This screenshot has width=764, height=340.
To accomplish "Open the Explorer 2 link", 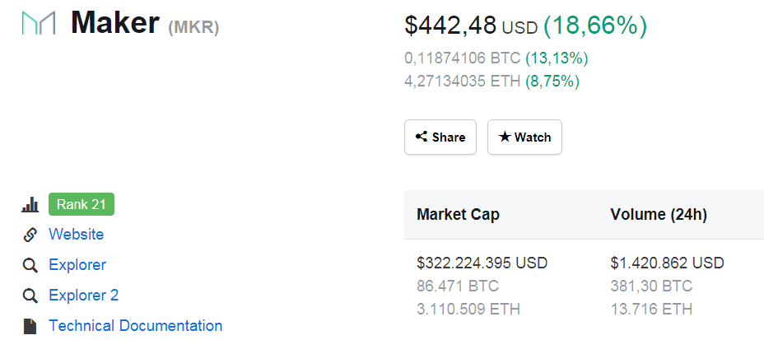I will [83, 296].
